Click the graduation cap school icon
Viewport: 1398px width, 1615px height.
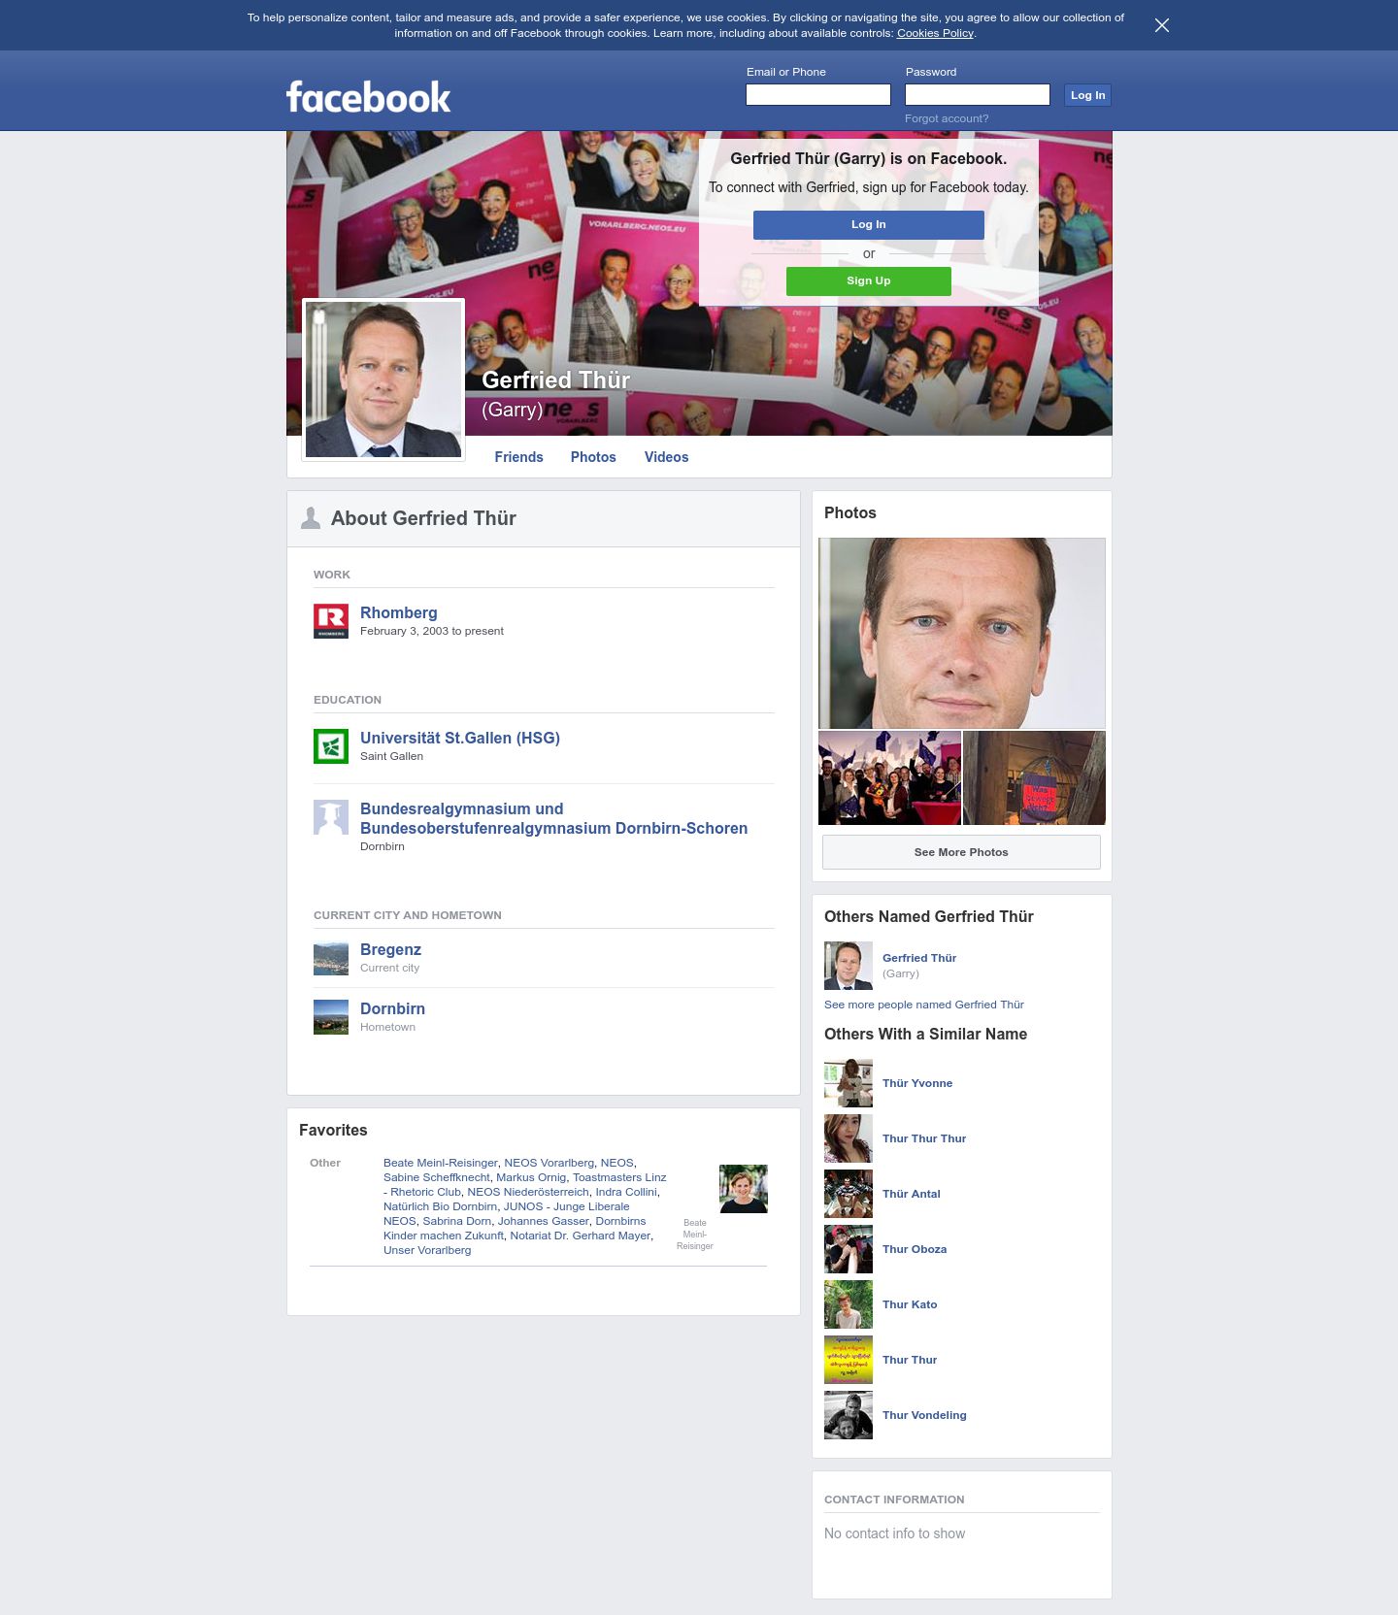click(331, 817)
